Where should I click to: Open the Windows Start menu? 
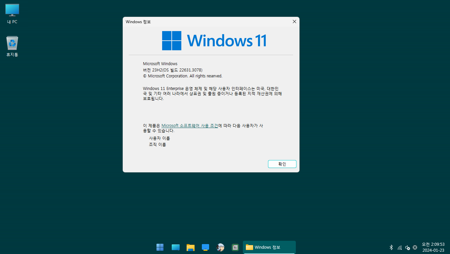coord(160,247)
